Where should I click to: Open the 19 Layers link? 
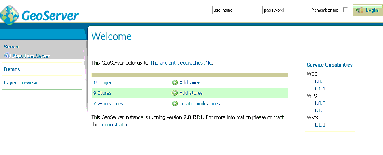coord(104,83)
